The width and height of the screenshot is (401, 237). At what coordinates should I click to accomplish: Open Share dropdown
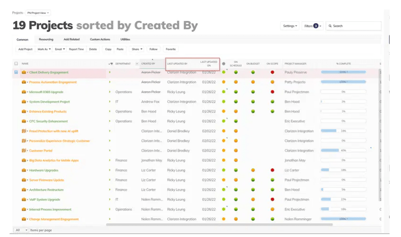point(137,49)
